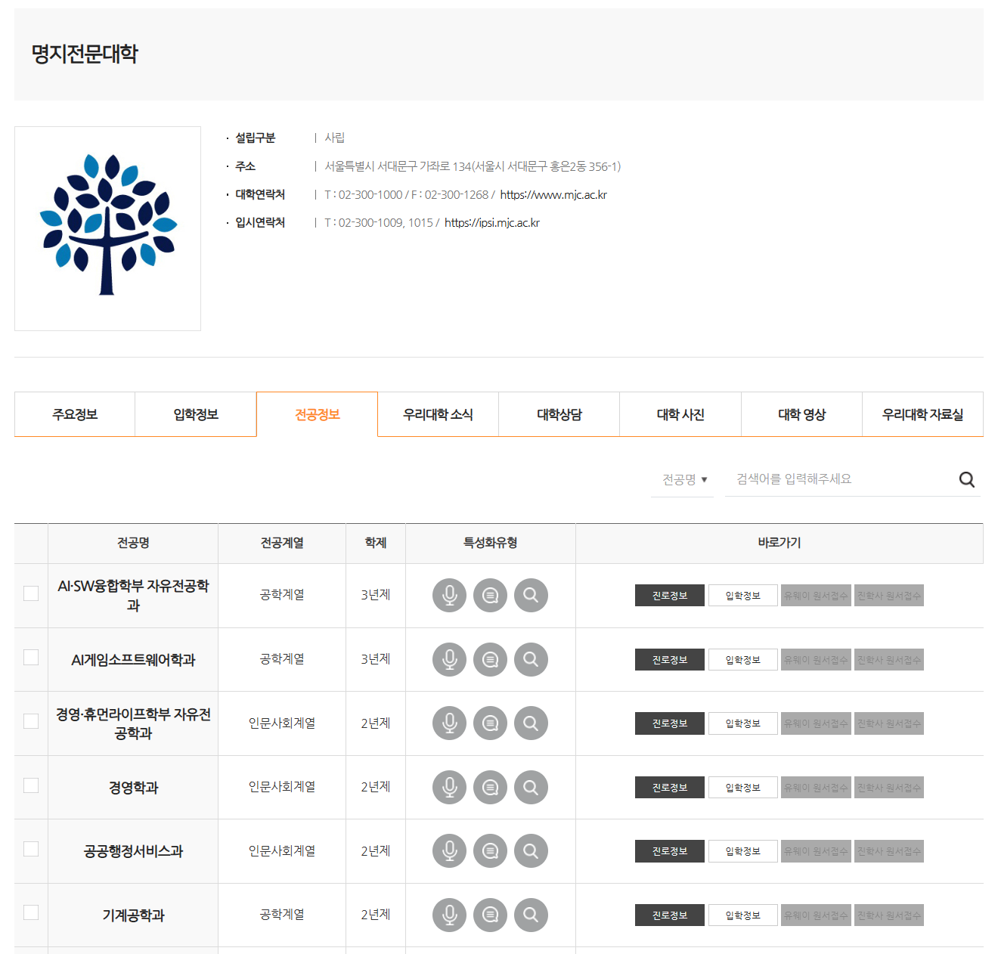Click the microphone icon for AI게임소프트웨어학과
This screenshot has width=998, height=954.
[x=449, y=659]
